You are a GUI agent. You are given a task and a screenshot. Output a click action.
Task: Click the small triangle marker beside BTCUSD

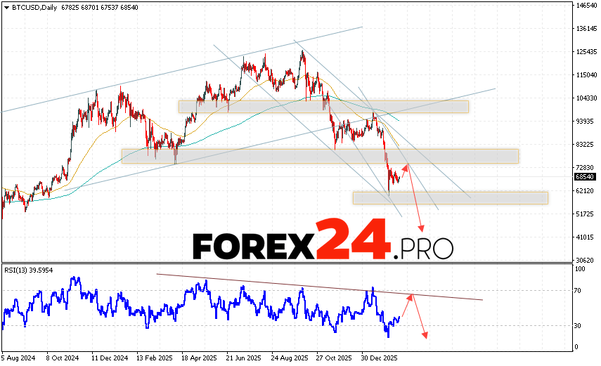(x=5, y=6)
